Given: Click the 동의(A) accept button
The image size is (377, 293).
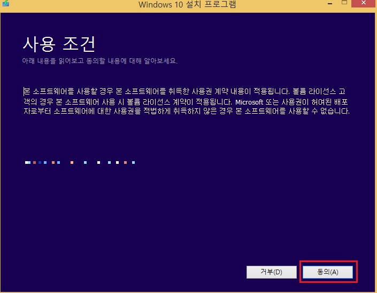Looking at the screenshot, I should tap(328, 272).
